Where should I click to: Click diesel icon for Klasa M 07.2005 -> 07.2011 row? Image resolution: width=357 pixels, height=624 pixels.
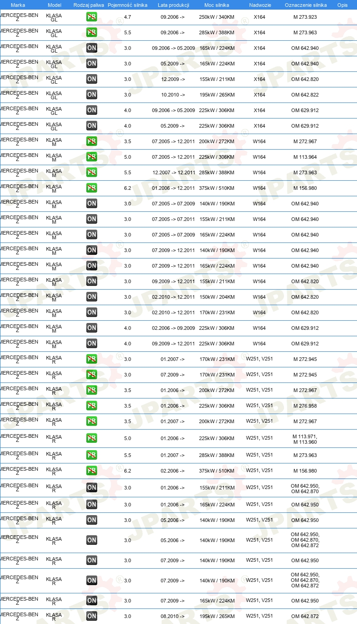pyautogui.click(x=92, y=219)
